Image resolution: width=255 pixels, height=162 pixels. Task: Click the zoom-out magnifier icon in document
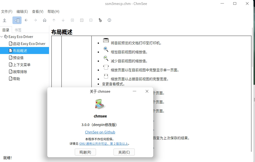tap(106, 58)
